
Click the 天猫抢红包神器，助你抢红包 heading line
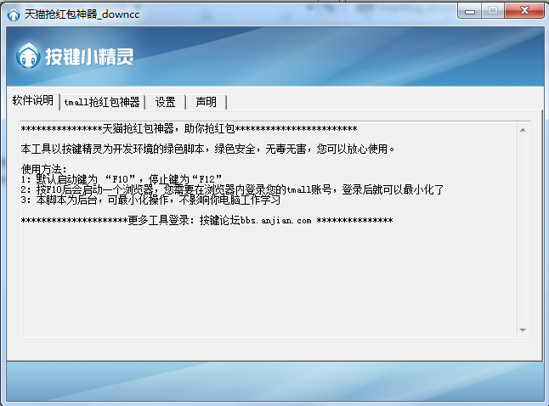click(188, 129)
